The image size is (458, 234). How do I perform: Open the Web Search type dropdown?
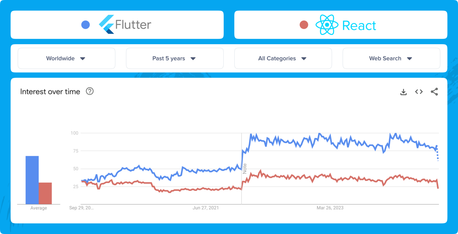click(391, 58)
